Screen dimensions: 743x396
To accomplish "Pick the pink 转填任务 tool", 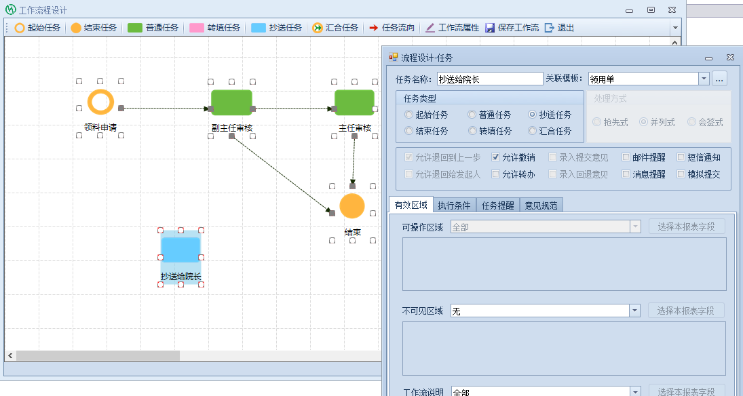I will pyautogui.click(x=214, y=28).
